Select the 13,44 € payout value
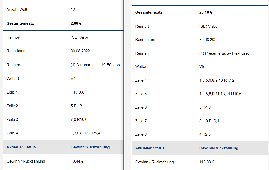The width and height of the screenshot is (269, 170). click(x=77, y=161)
